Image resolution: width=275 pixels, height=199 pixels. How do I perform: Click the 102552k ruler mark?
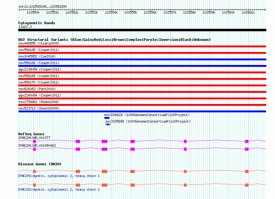coord(72,12)
